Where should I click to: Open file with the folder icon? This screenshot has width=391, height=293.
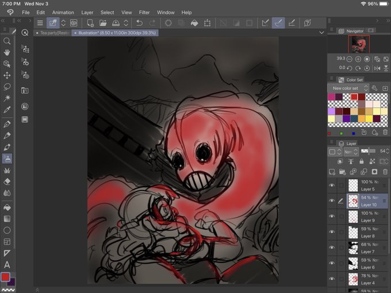tap(103, 23)
